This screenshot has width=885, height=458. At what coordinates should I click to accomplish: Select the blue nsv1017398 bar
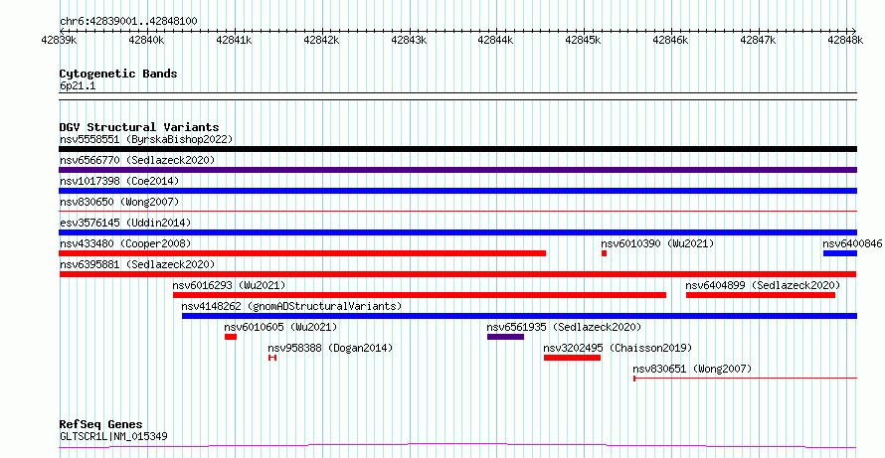[x=457, y=191]
